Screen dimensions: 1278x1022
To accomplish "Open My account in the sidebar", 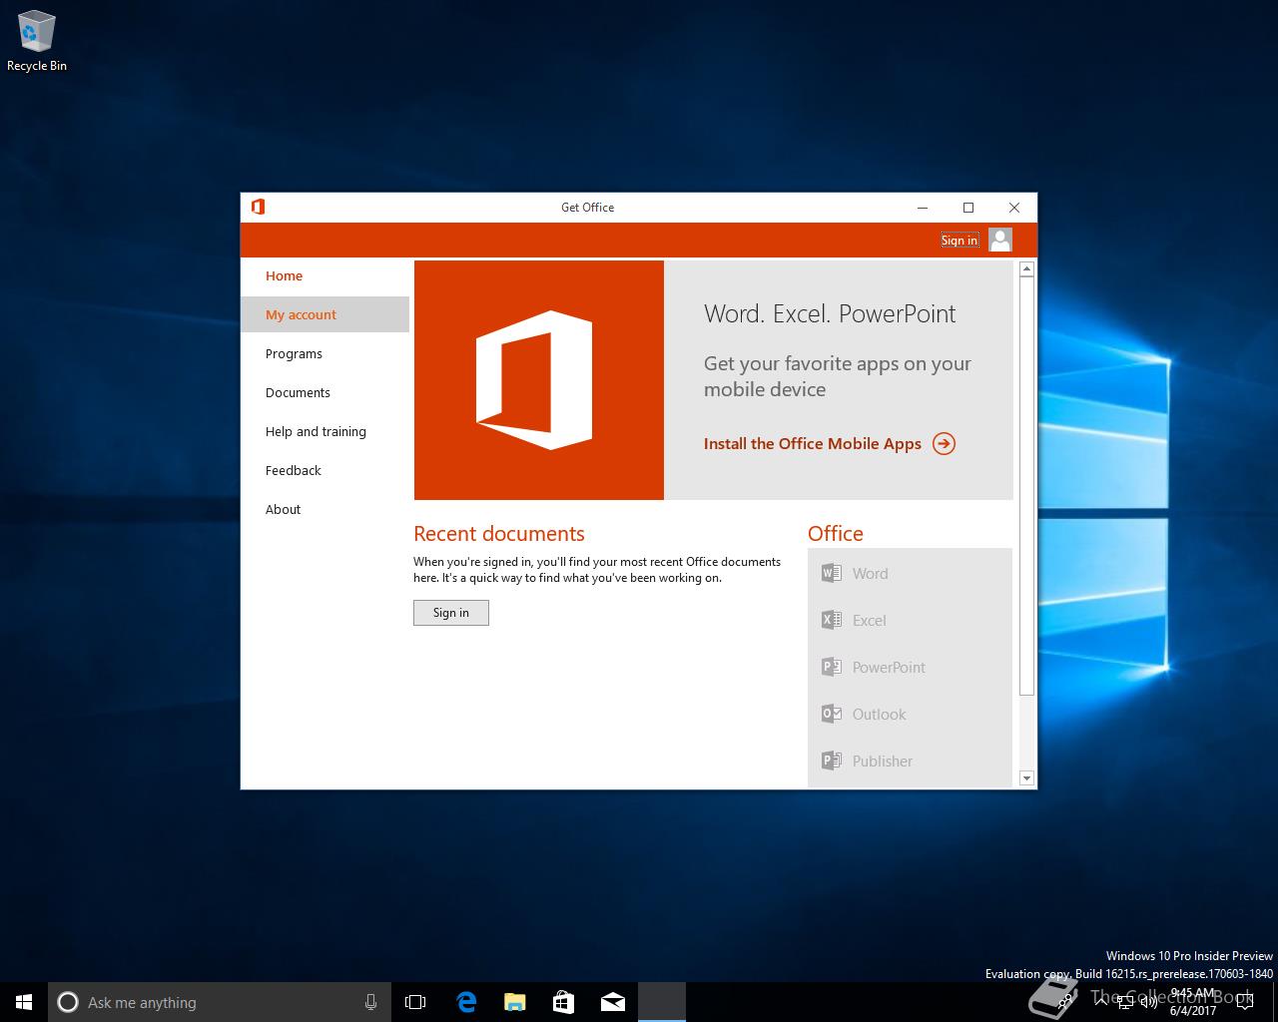I will tap(324, 314).
